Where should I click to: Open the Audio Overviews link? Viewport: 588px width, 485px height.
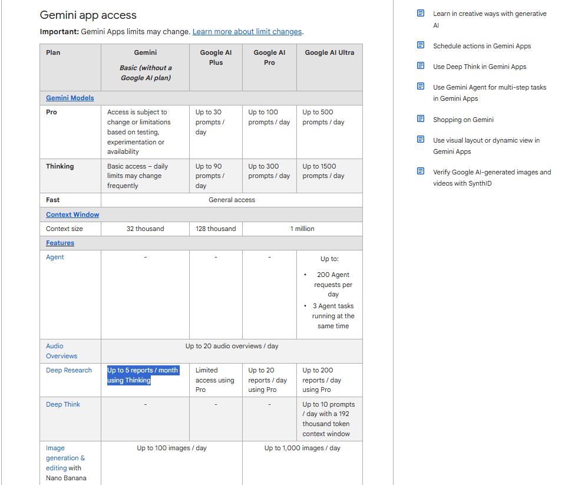(61, 351)
